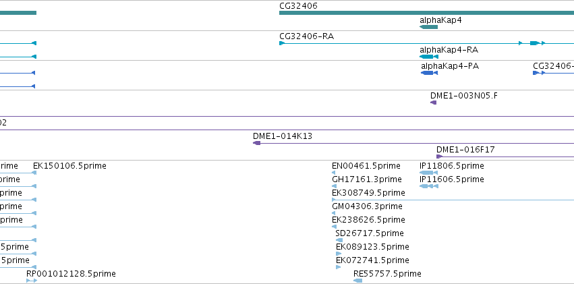Image resolution: width=574 pixels, height=284 pixels.
Task: Select the IP11806.5prime EST label
Action: click(x=452, y=166)
